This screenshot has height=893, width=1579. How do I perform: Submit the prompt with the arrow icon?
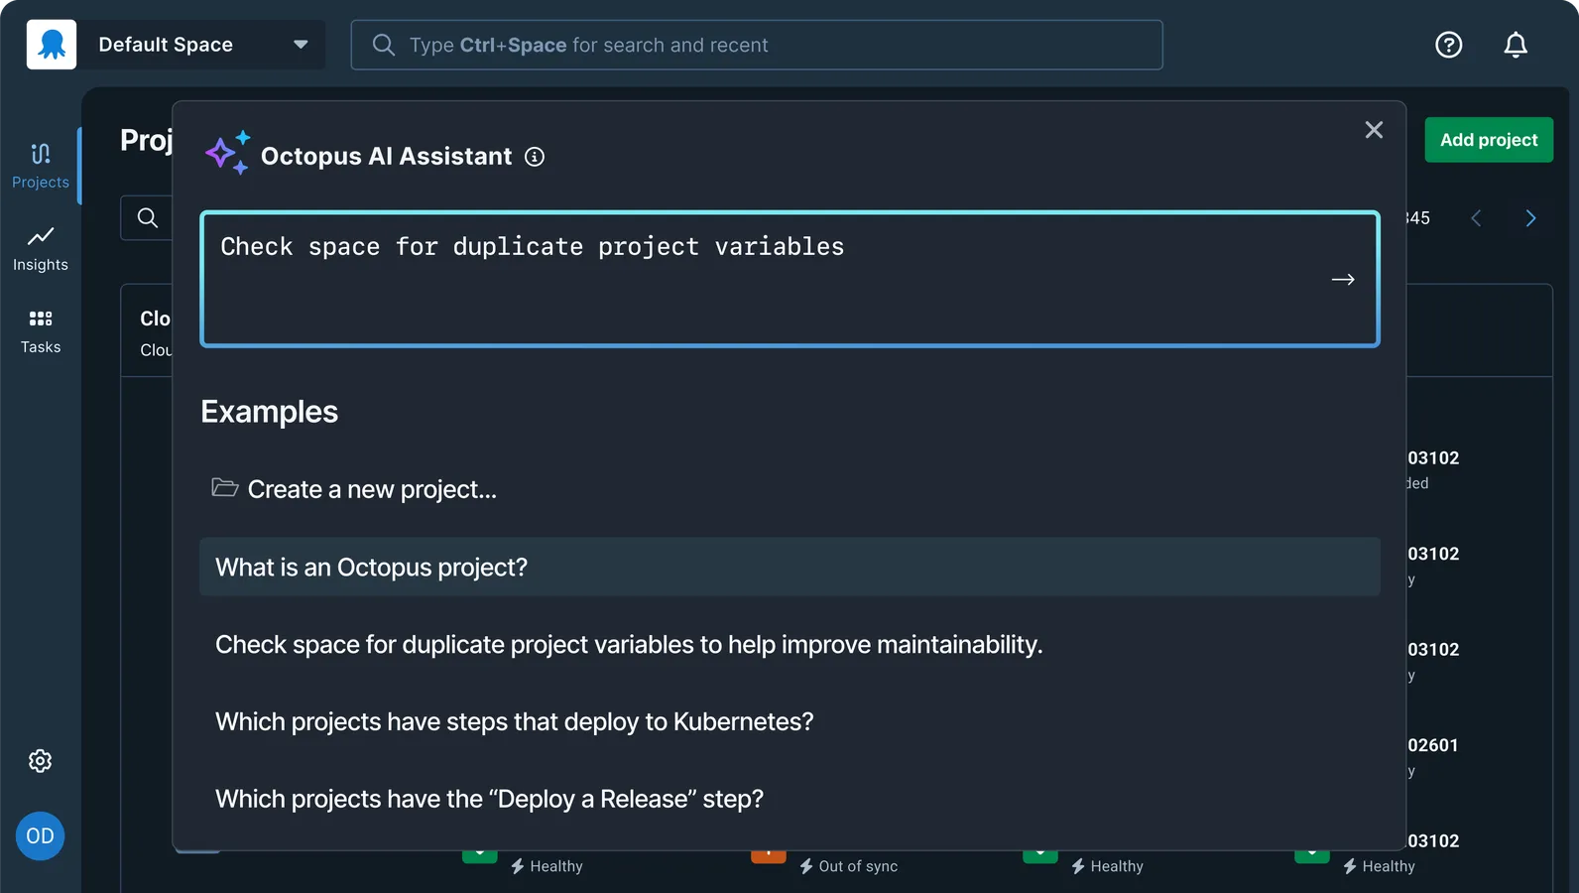click(x=1343, y=280)
